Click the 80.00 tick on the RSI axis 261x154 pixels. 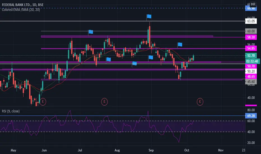click(x=251, y=110)
